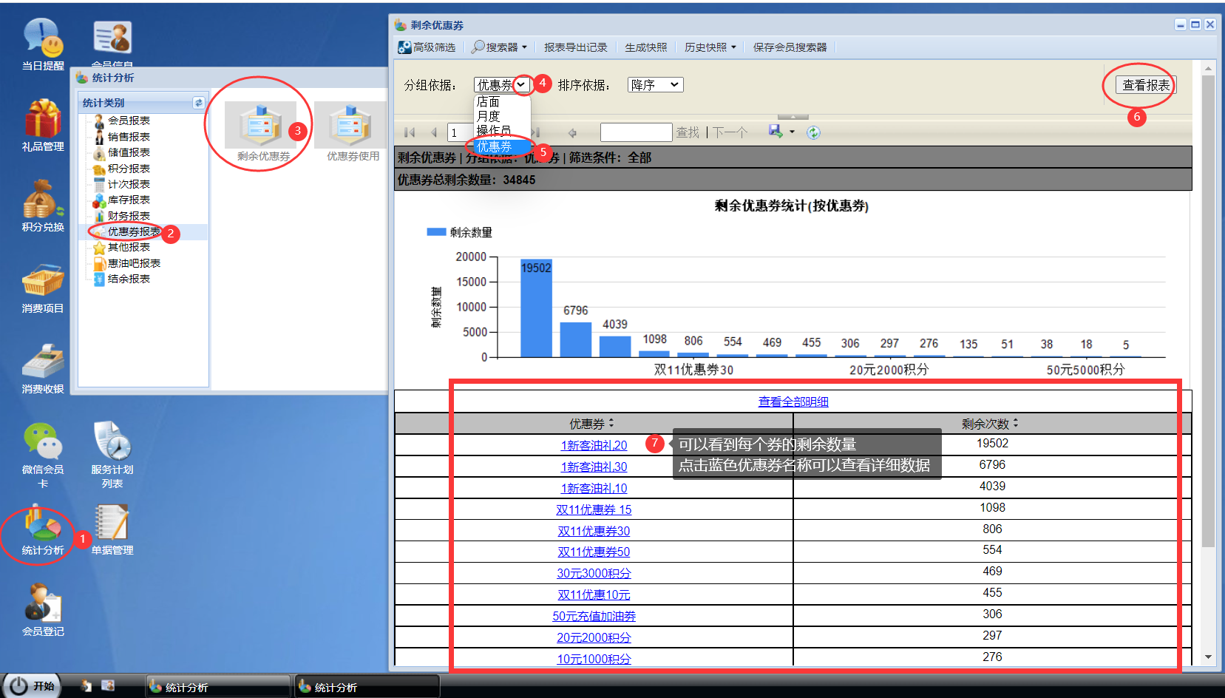Viewport: 1225px width, 698px height.
Task: Click the 查看报表 button
Action: click(x=1146, y=85)
